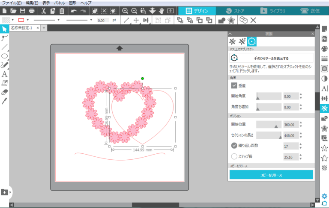329x208 pixels.
Task: Open the パネル menu
Action: 60,3
